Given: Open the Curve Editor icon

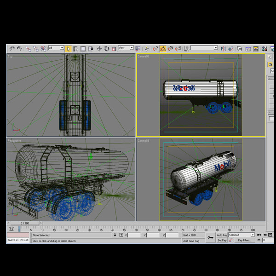Looking at the screenshot, I should tap(248, 49).
